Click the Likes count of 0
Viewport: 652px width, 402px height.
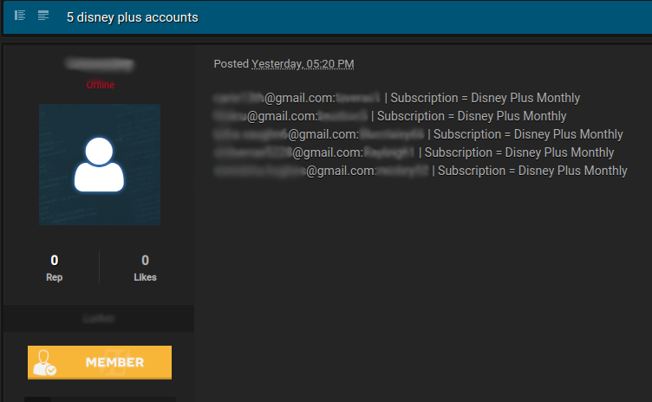pyautogui.click(x=145, y=260)
